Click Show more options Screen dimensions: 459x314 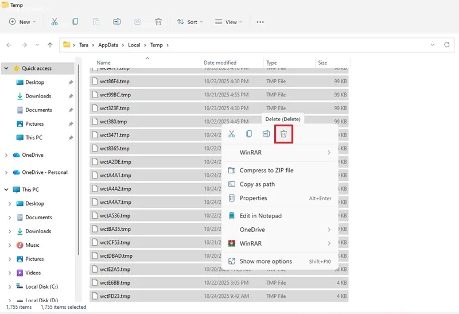pos(266,261)
